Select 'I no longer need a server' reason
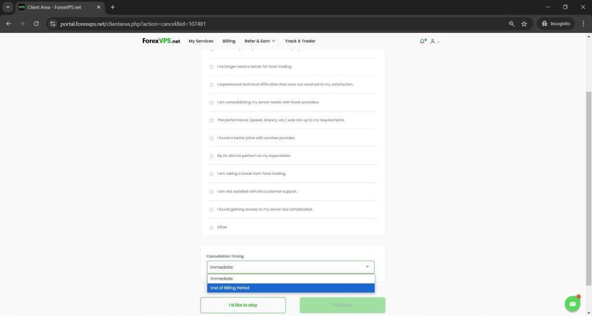This screenshot has width=592, height=316. coord(212,67)
